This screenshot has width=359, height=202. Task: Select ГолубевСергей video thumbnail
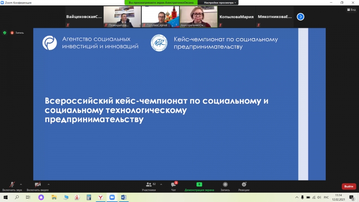tap(160, 17)
